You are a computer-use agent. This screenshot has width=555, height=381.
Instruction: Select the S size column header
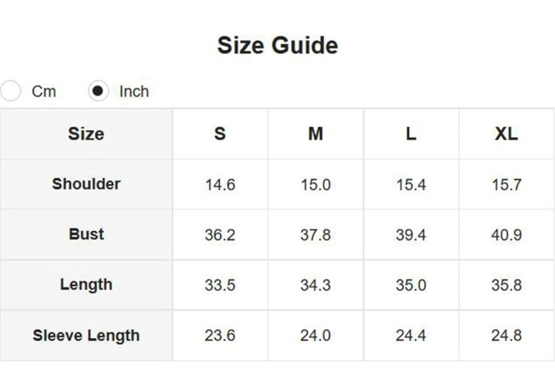point(220,134)
